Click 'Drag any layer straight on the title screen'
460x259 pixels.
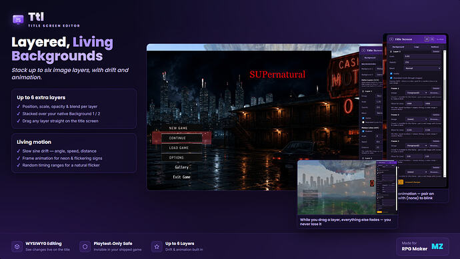pos(60,121)
